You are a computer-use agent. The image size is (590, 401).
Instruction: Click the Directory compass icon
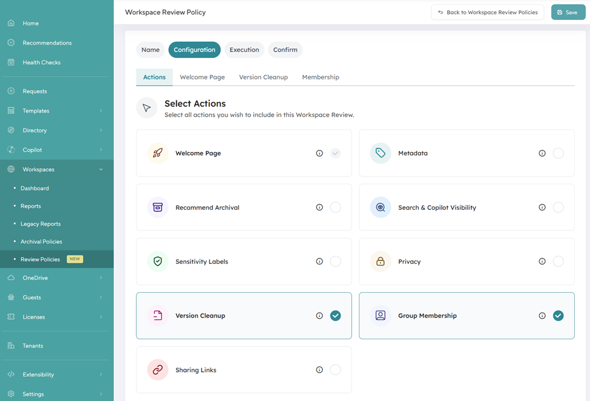[x=11, y=130]
